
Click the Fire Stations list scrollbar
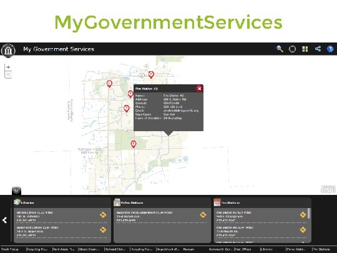click(309, 214)
